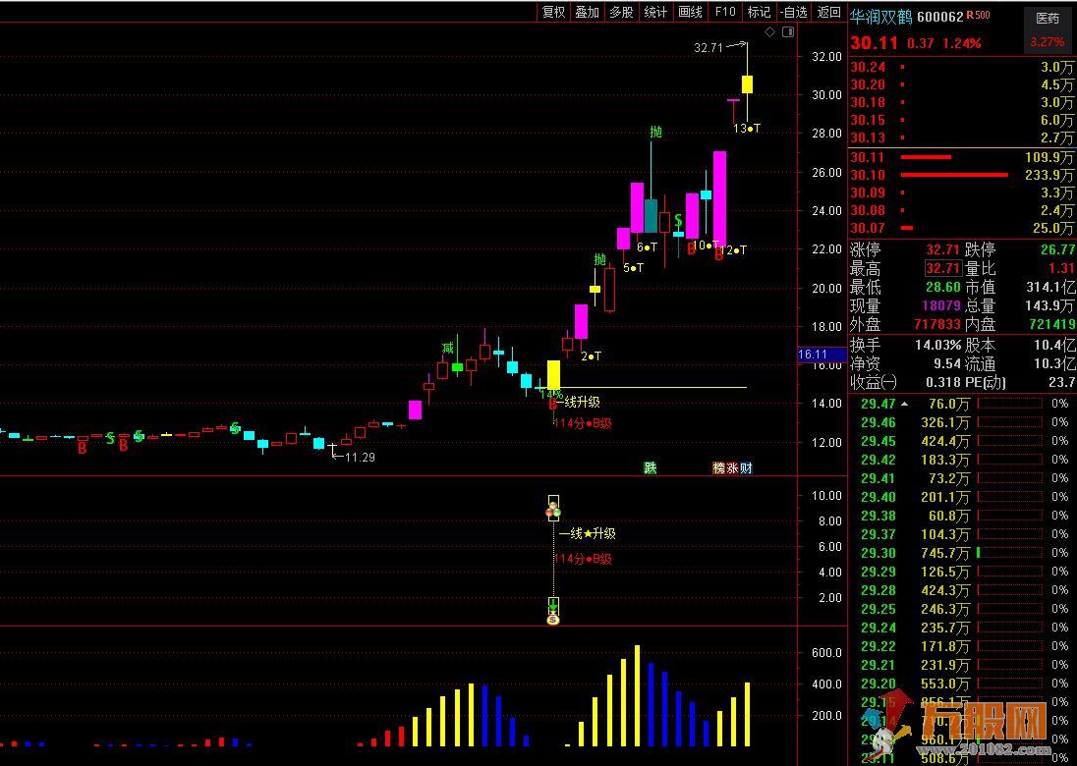The image size is (1077, 766).
Task: Click the 2●T marker on the chart
Action: point(591,356)
